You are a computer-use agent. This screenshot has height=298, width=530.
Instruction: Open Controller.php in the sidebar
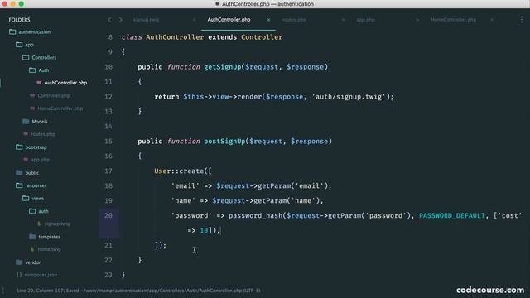[x=54, y=96]
